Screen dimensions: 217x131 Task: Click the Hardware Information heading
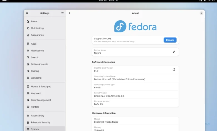(x=104, y=113)
